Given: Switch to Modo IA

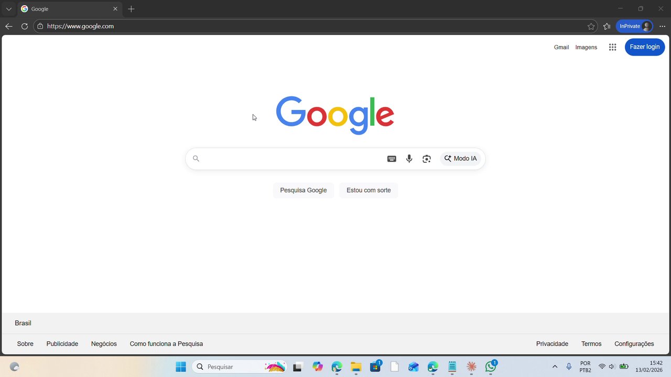Looking at the screenshot, I should [461, 159].
